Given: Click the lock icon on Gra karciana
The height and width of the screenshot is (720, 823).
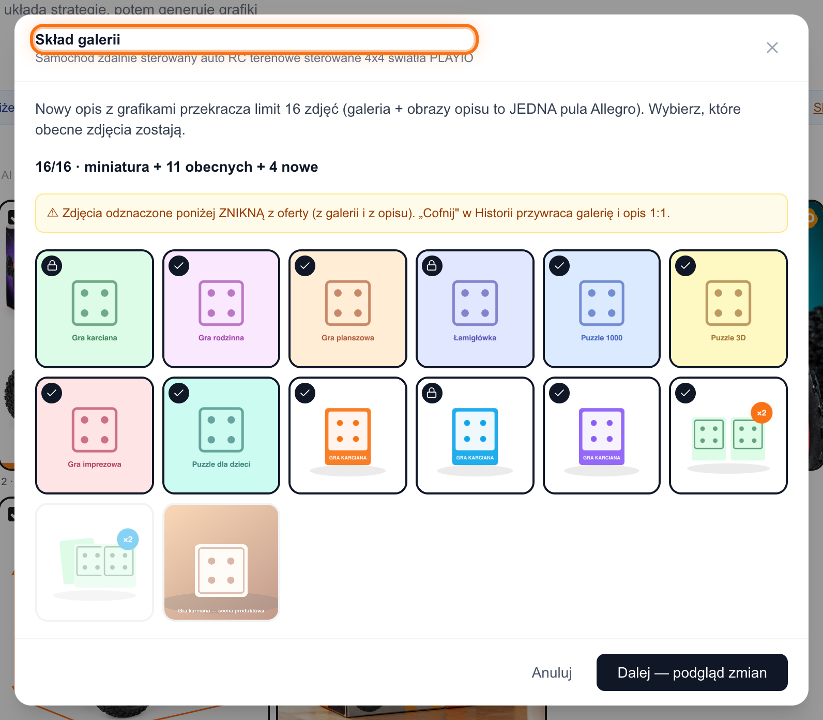Looking at the screenshot, I should [x=52, y=266].
